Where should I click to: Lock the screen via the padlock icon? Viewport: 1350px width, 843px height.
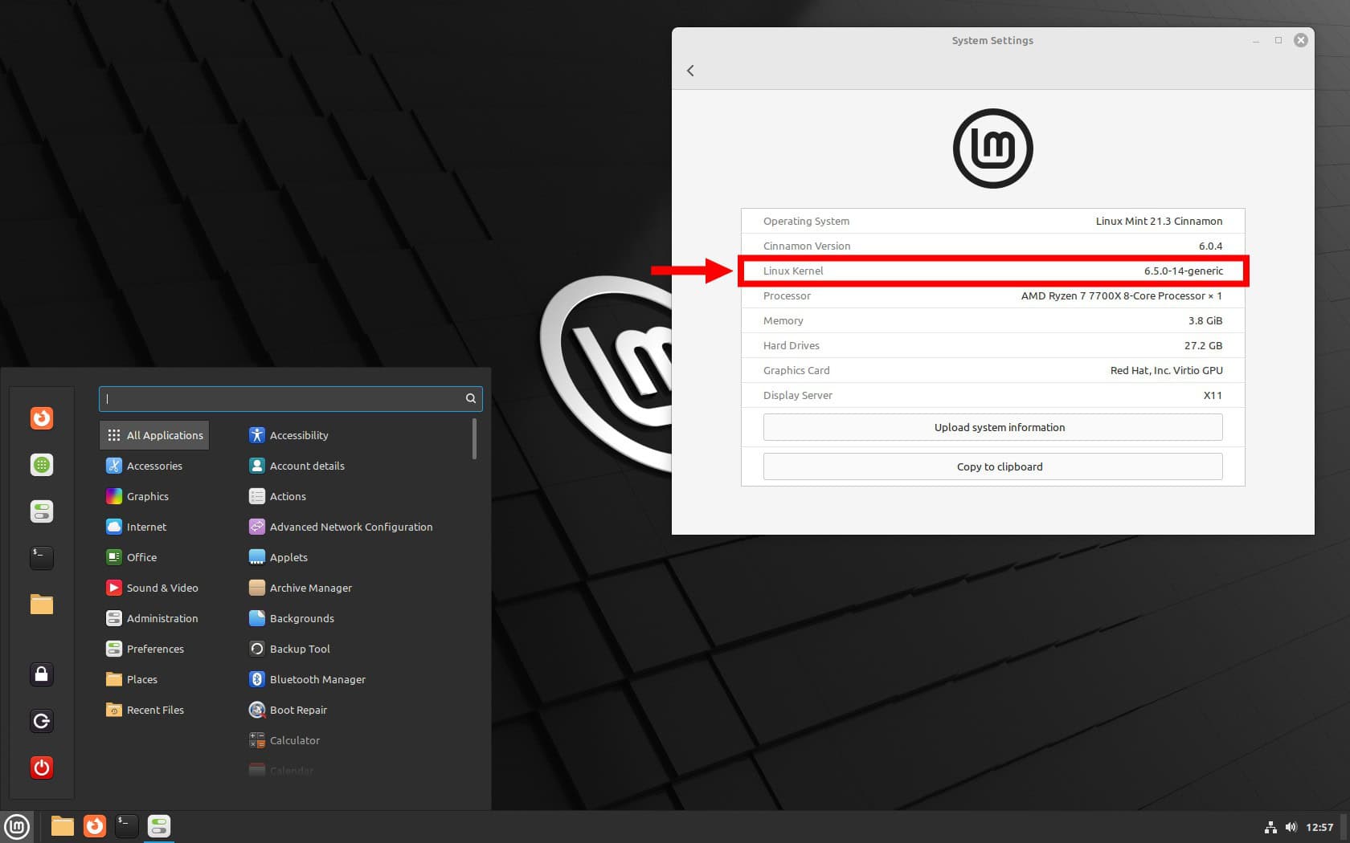click(x=41, y=674)
